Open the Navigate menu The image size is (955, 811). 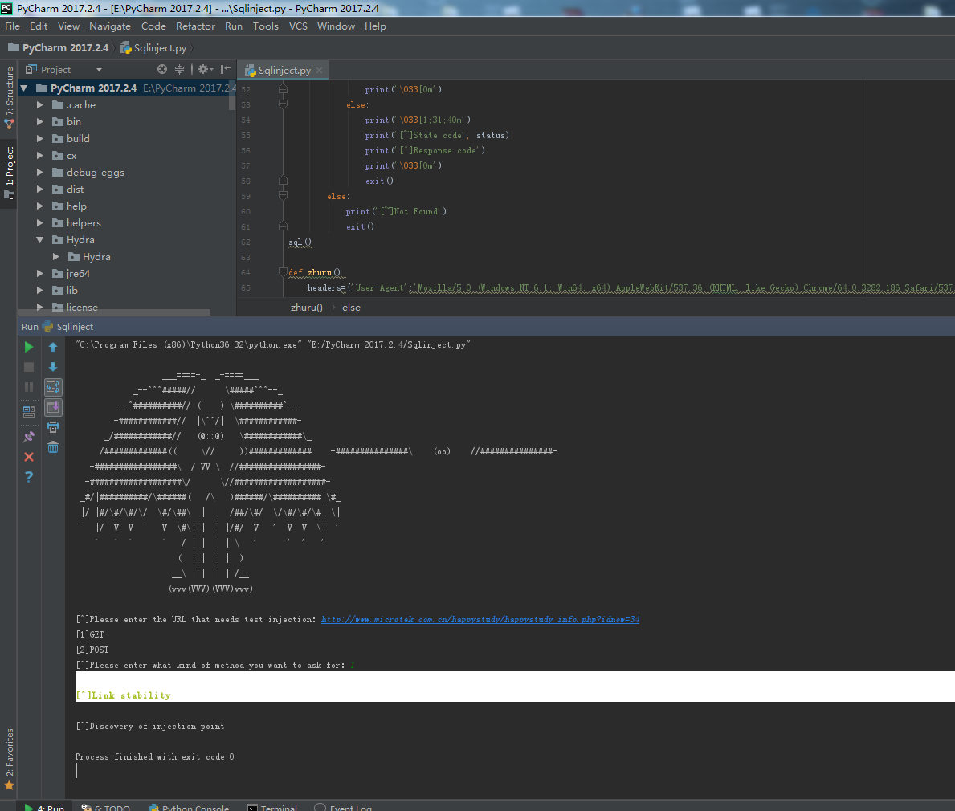[x=109, y=26]
